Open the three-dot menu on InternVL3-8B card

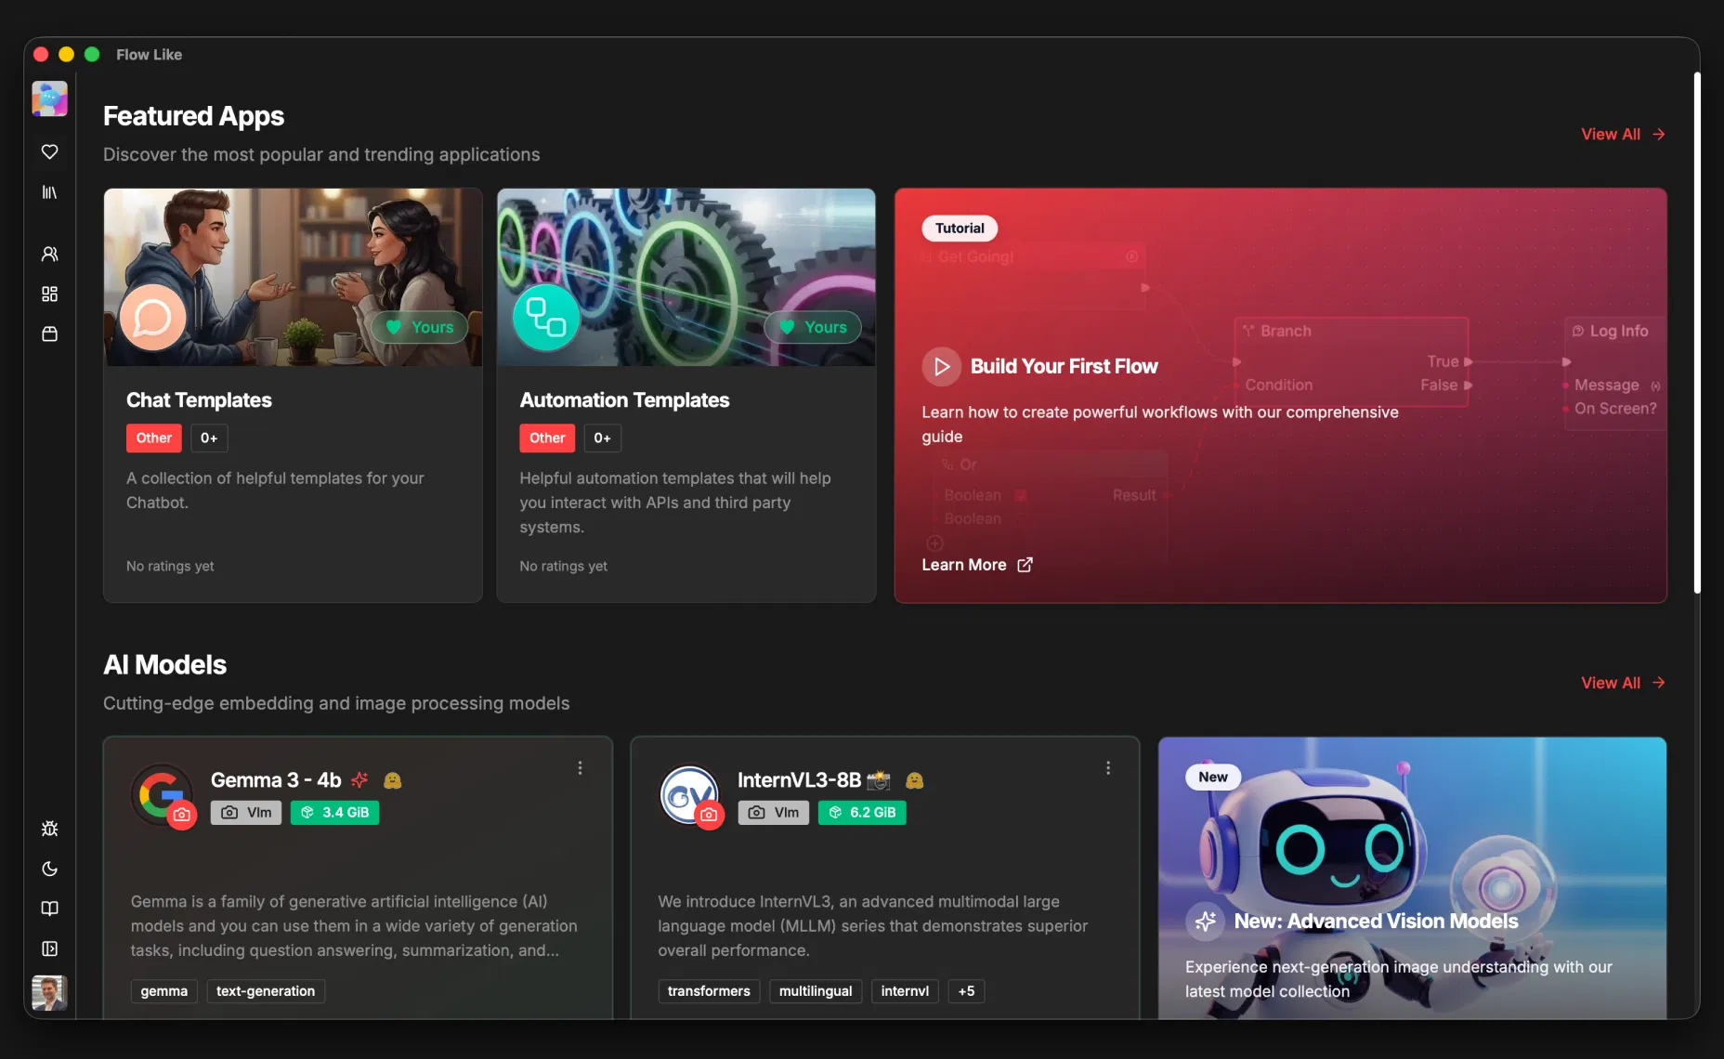[x=1106, y=768]
